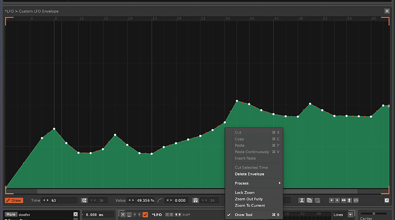Click the paste envelope icon beside copy

tap(317, 201)
